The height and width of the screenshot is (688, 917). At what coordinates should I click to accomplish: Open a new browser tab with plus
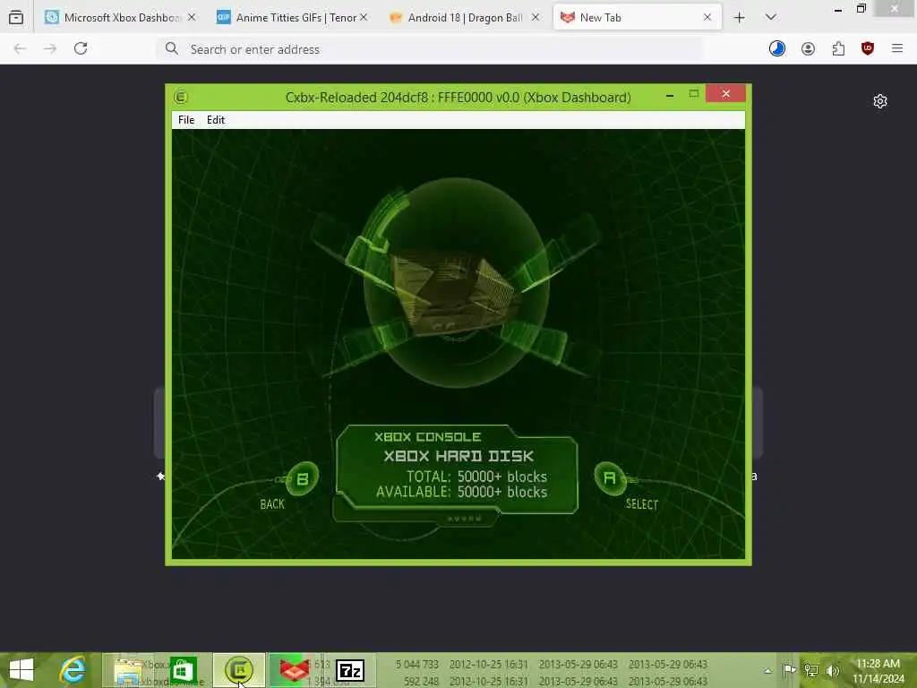pyautogui.click(x=739, y=18)
